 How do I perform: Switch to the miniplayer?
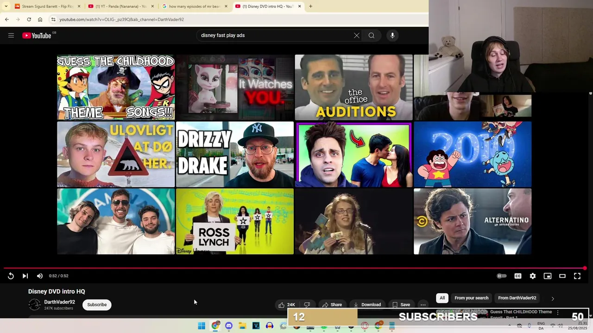click(548, 276)
